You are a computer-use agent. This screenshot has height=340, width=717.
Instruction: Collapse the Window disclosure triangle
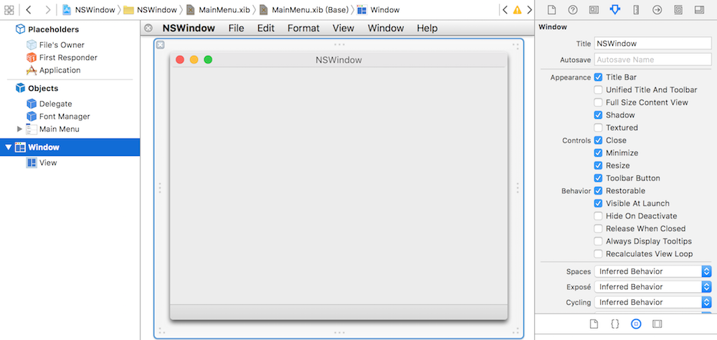click(8, 147)
